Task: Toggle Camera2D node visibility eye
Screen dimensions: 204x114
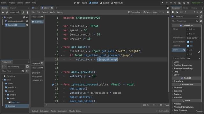Action: (x=27, y=25)
